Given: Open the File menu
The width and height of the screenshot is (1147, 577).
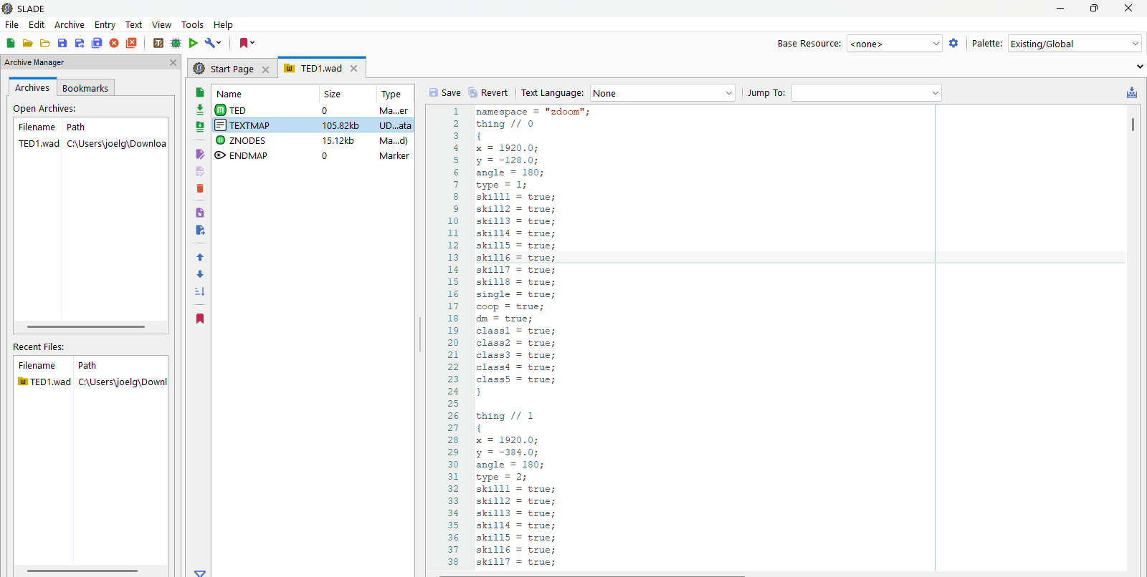Looking at the screenshot, I should (x=11, y=24).
